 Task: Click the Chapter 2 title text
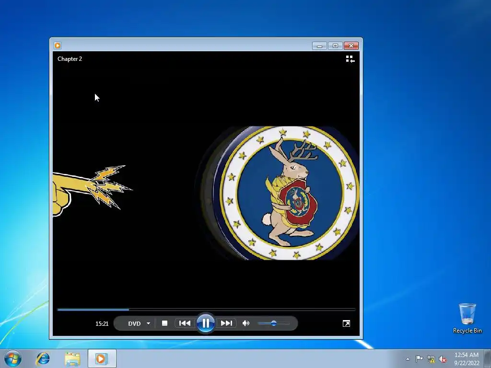pos(70,59)
